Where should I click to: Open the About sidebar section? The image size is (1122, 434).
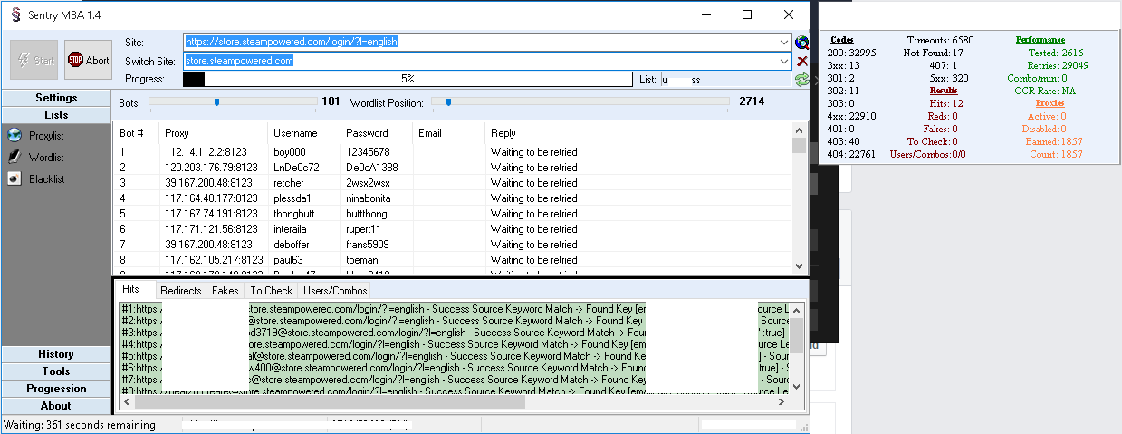[56, 406]
